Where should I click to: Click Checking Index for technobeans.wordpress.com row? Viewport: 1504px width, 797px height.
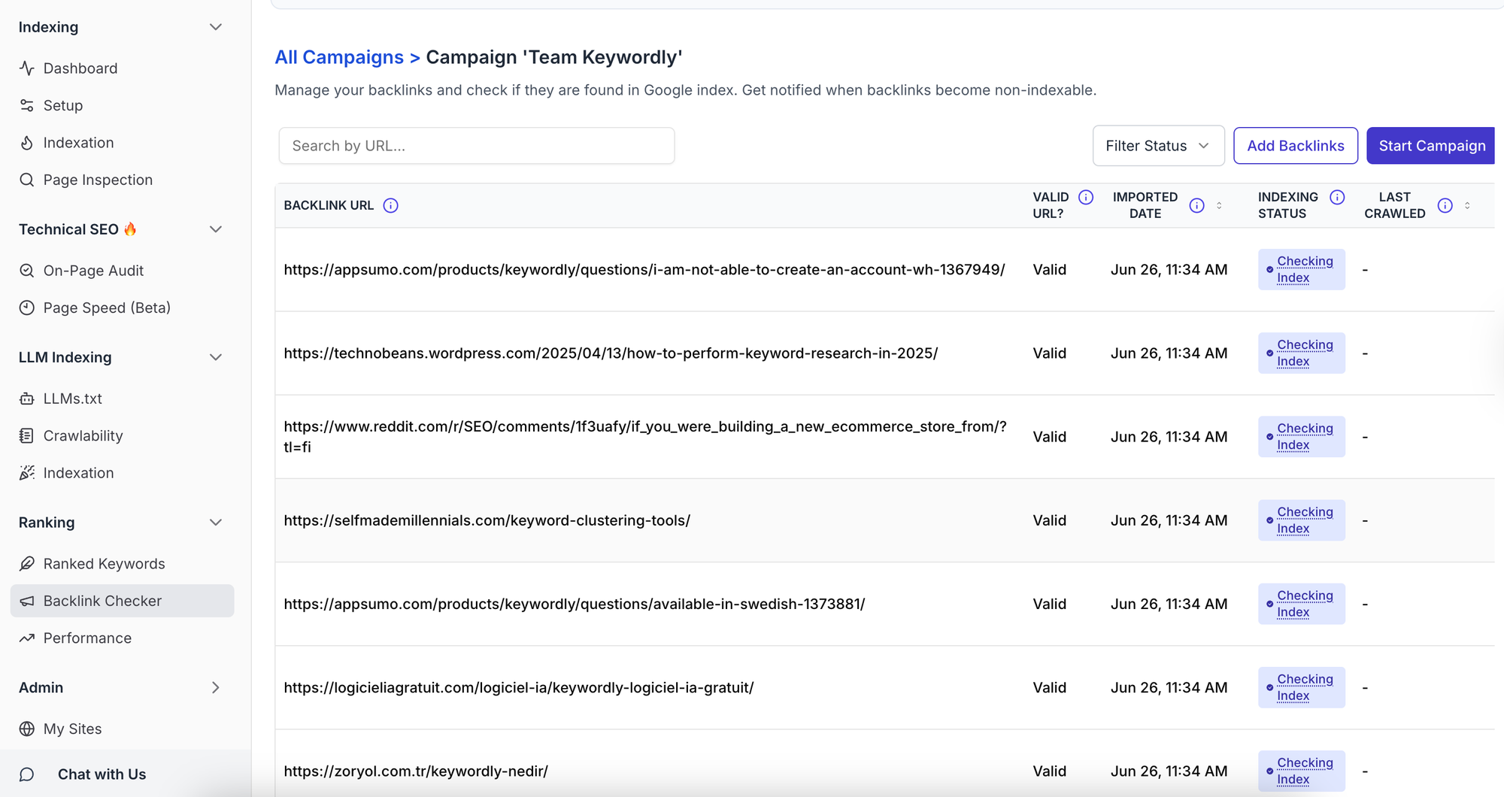click(x=1301, y=353)
